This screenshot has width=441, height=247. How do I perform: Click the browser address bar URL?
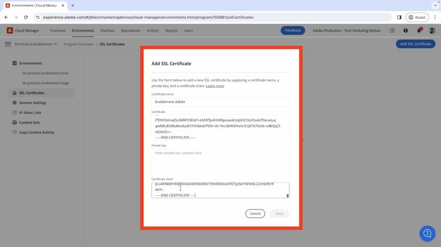pyautogui.click(x=148, y=18)
